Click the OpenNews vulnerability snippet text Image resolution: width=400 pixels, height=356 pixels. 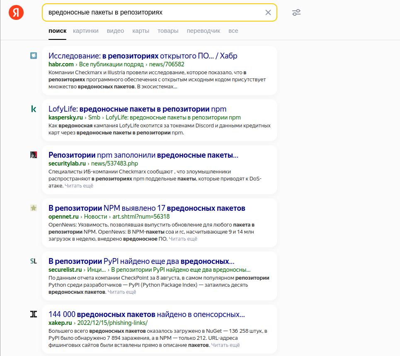[x=152, y=232]
